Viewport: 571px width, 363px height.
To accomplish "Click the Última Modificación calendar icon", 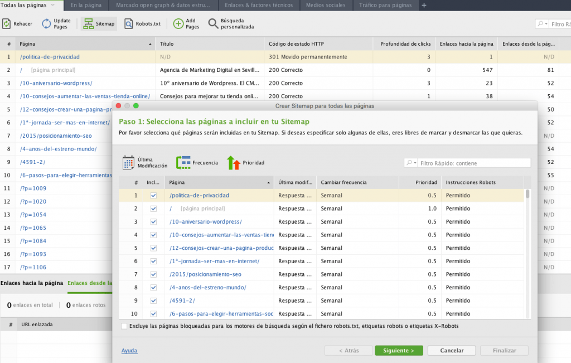I will tap(128, 163).
